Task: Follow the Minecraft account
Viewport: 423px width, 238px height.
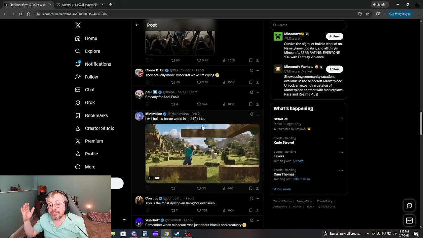Action: tap(334, 36)
